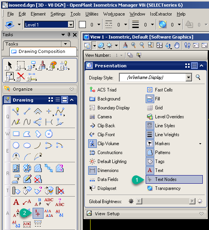Toggle Dimensions display
The image size is (209, 230).
(x=104, y=170)
